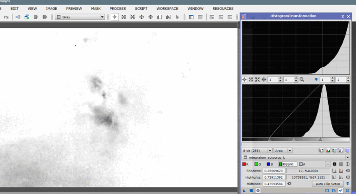The image size is (356, 194).
Task: Open the PREVIEW menu
Action: coord(74,8)
